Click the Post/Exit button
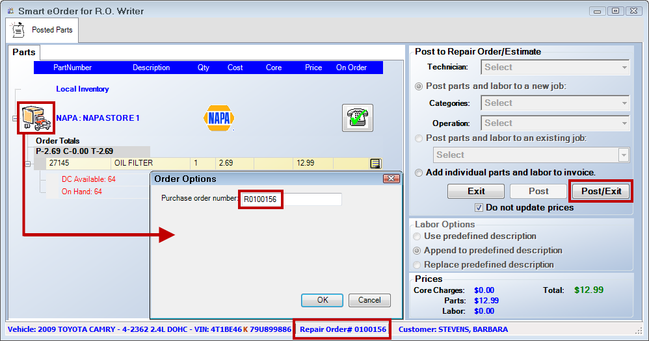 click(x=601, y=191)
